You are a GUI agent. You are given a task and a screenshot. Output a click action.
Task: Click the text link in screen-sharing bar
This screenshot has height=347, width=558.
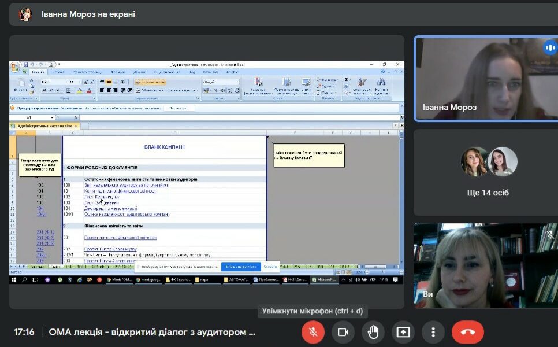coord(270,267)
